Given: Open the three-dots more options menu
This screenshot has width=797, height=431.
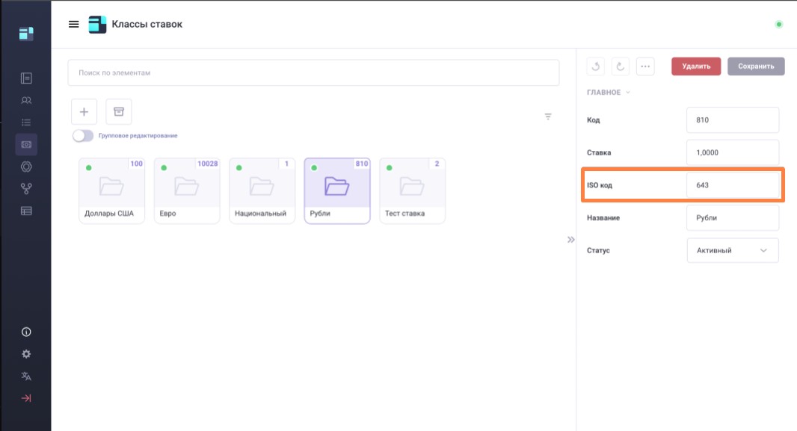Looking at the screenshot, I should [x=645, y=66].
